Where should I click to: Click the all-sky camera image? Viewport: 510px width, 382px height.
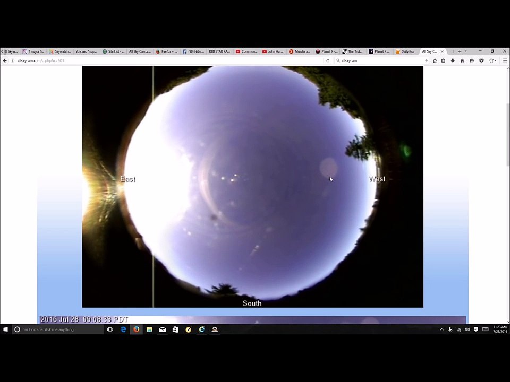click(x=253, y=187)
